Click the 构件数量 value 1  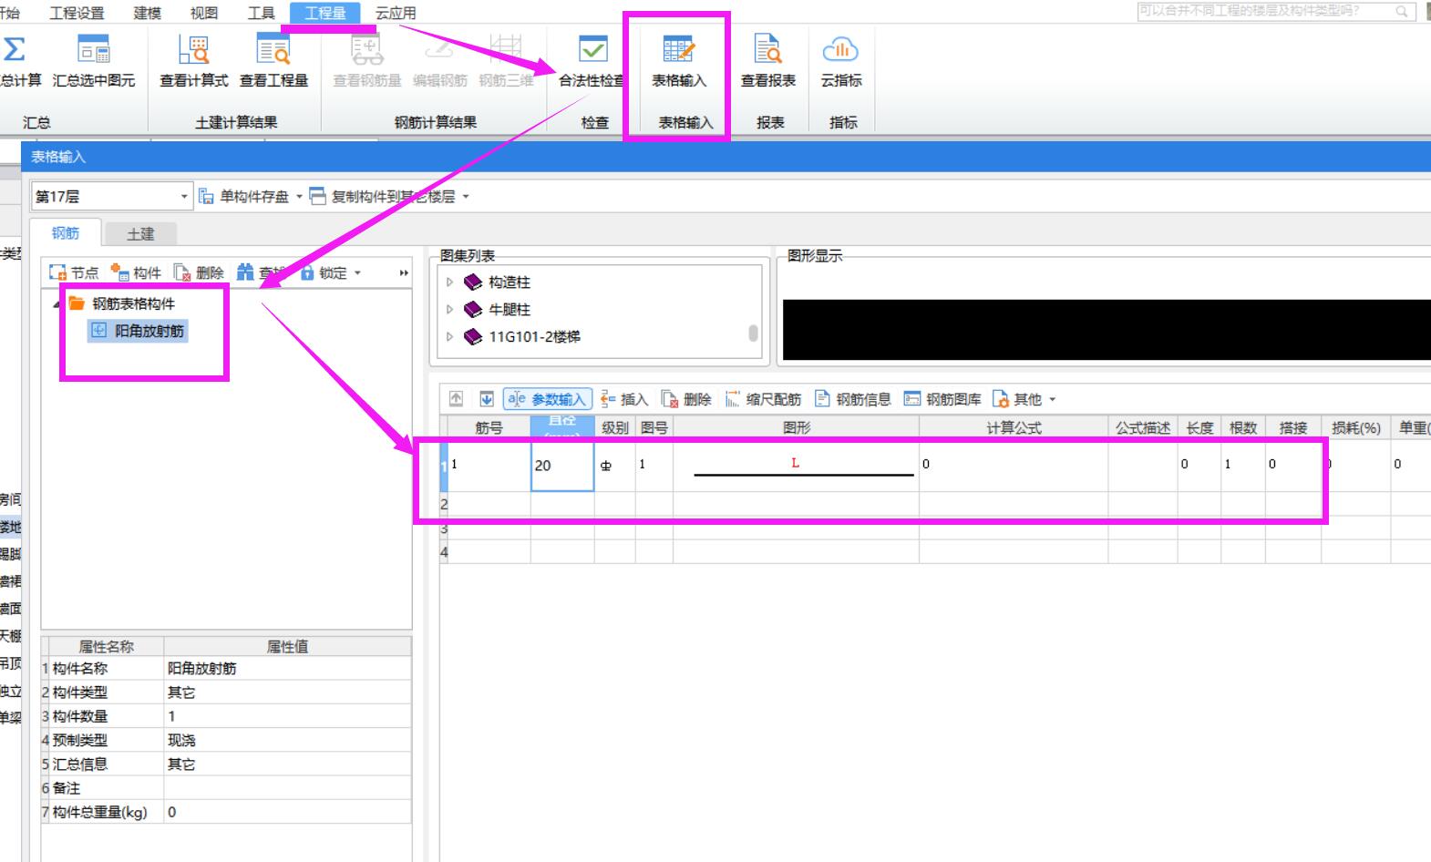(287, 716)
